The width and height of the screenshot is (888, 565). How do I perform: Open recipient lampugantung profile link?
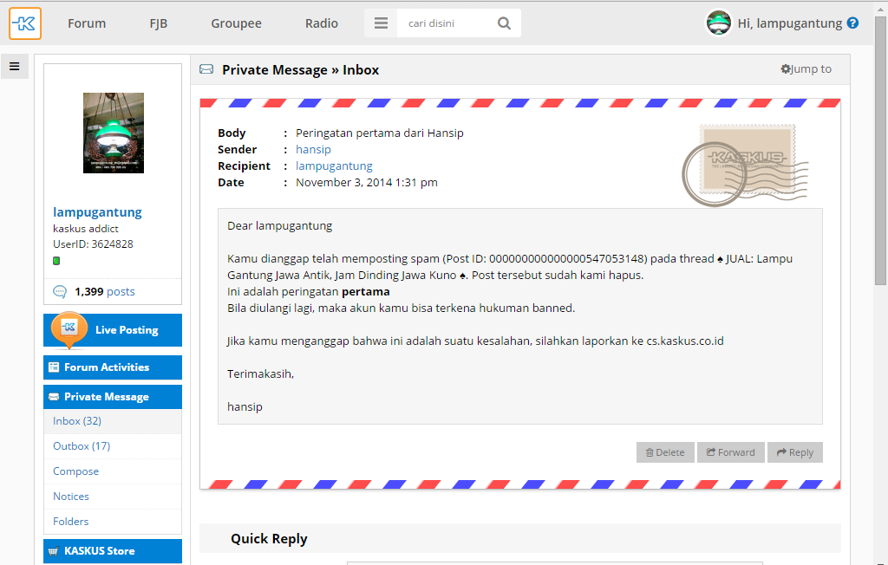[334, 166]
